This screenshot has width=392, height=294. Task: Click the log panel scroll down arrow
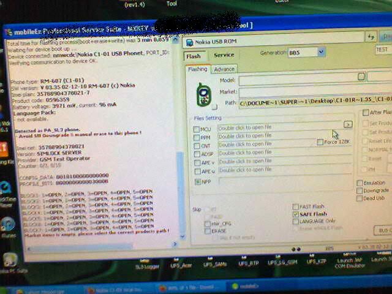tap(183, 236)
